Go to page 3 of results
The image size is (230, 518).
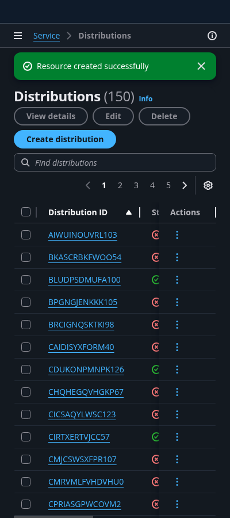(136, 186)
